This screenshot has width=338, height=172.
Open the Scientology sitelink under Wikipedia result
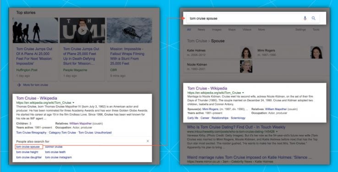(238, 118)
